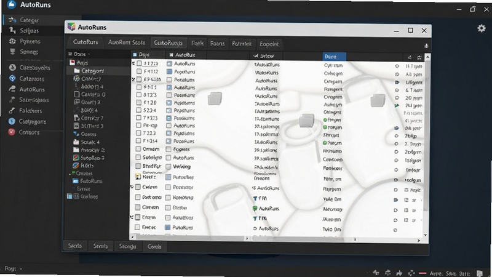
Task: Open the Raintek tab
Action: [x=242, y=44]
